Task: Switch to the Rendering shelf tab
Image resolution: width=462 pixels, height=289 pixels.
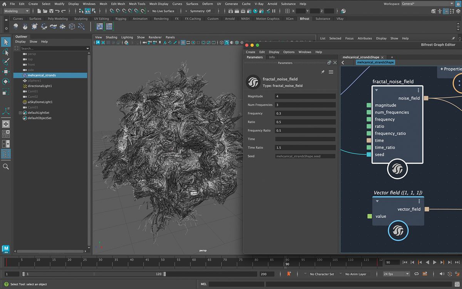Action: (161, 18)
